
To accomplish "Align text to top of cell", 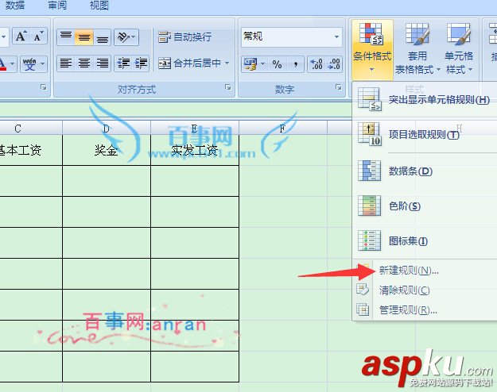I will tap(66, 37).
